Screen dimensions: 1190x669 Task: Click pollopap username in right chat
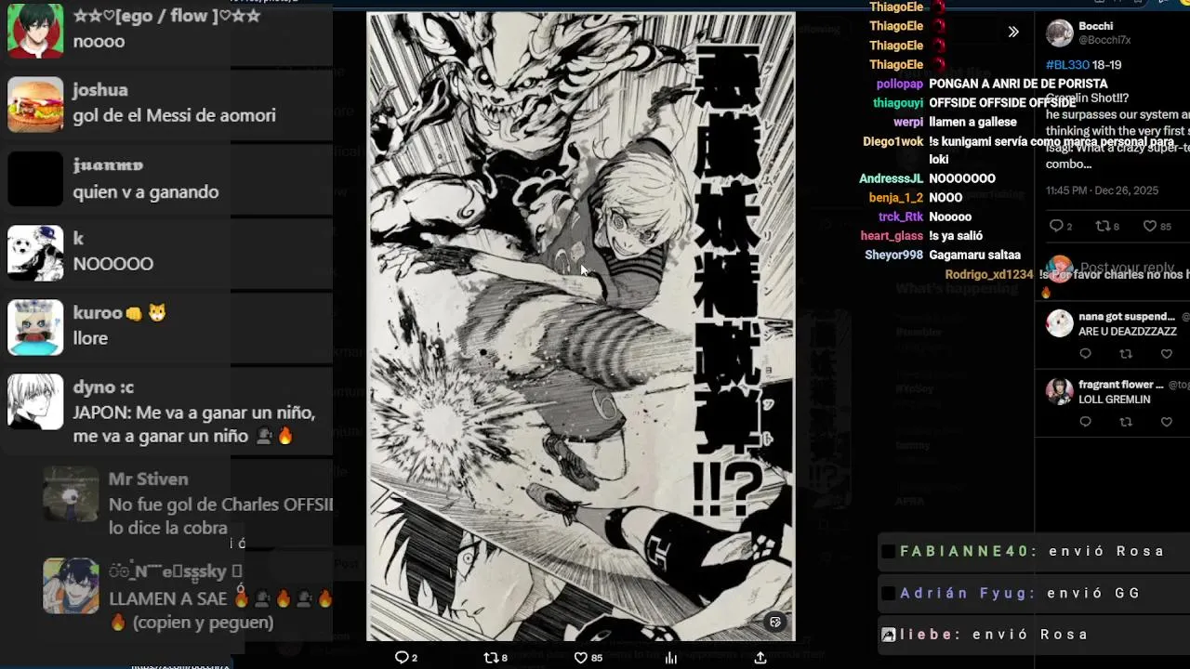point(900,84)
